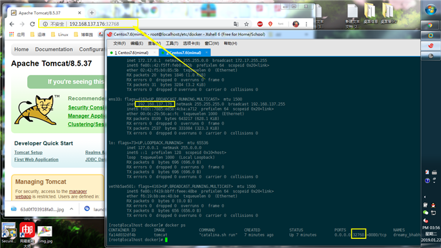441x248 pixels.
Task: Close the Apache Tomcat/8.5.37 tab
Action: [x=79, y=13]
